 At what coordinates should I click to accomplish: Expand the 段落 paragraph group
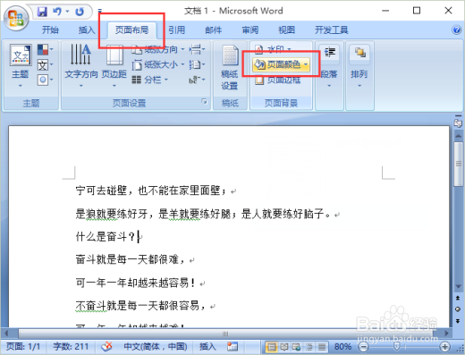tap(329, 66)
